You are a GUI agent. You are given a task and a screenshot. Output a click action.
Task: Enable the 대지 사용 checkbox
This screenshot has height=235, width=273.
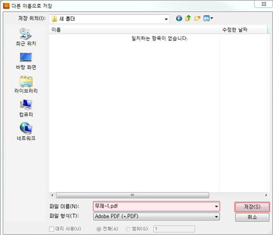(52, 229)
